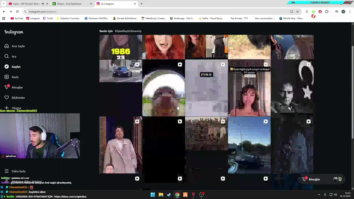Open the blue sports car reel thumbnail
354x199 pixels.
coord(121,71)
